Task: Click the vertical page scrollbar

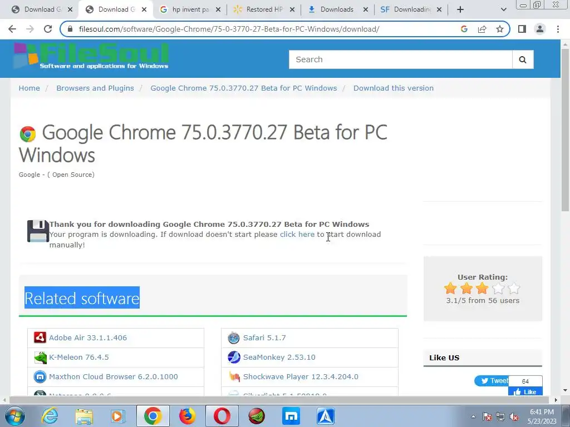Action: point(565,130)
